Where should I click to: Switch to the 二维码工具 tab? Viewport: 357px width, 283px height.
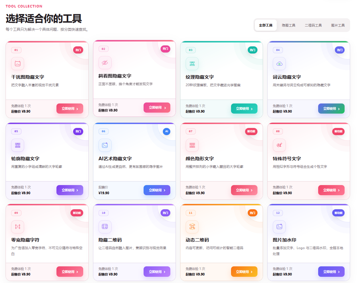coord(313,25)
